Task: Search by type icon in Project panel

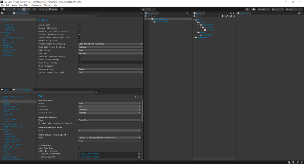Action: [x=223, y=16]
